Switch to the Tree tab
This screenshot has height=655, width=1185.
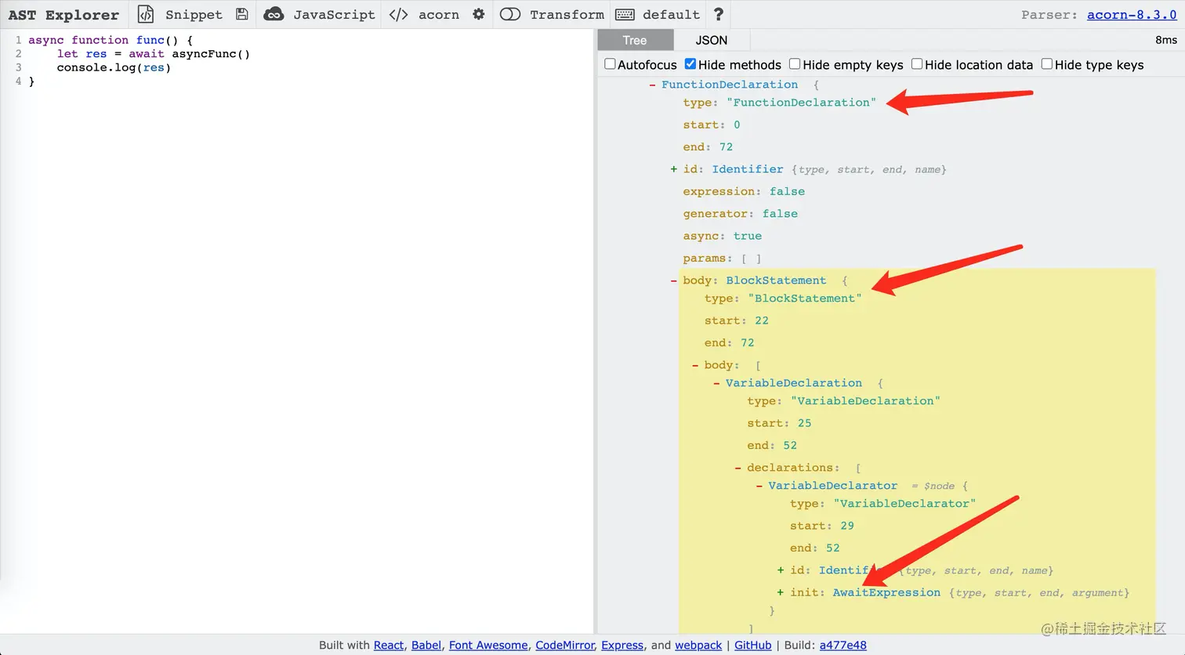click(635, 40)
